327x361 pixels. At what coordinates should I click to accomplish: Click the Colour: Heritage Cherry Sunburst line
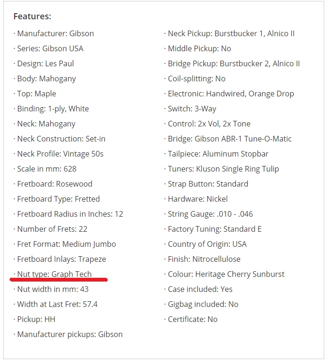225,274
